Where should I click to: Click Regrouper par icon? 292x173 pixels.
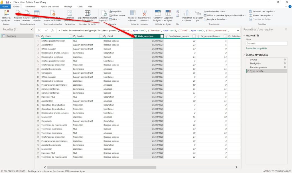[198, 13]
